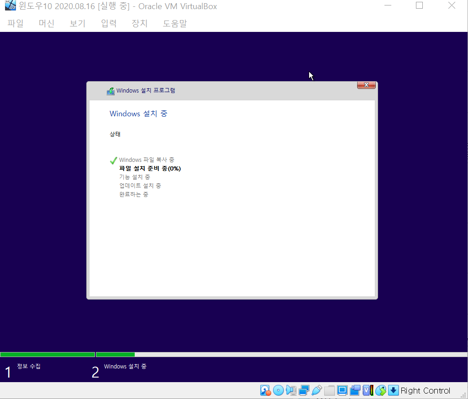Screen dimensions: 468x399
Task: Click the CPU virtualization status icon
Action: pos(368,390)
